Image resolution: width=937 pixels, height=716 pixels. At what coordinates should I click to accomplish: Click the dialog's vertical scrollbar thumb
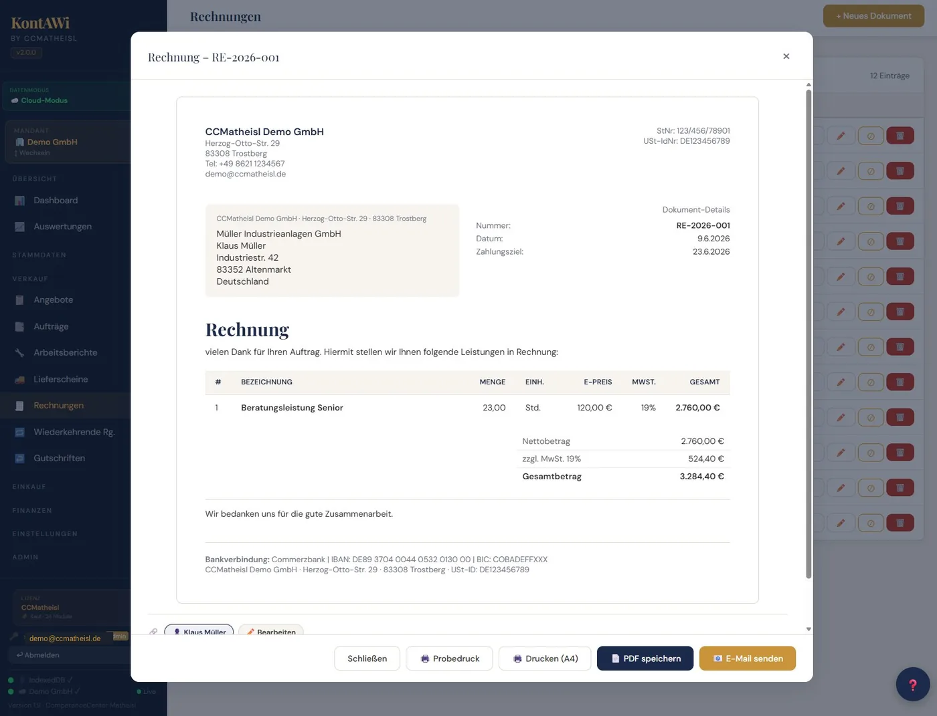pyautogui.click(x=808, y=334)
